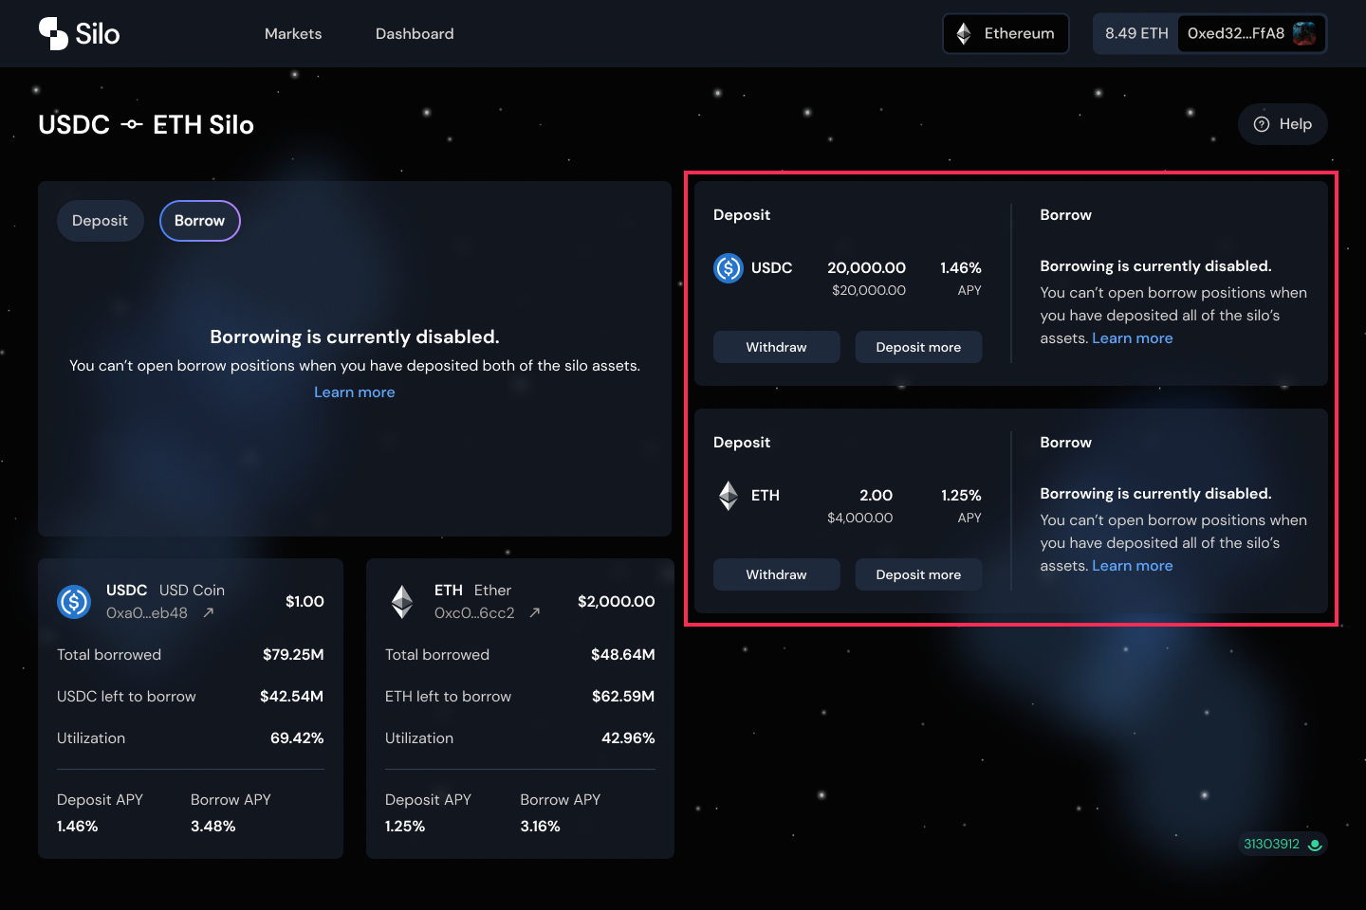Click the USDC ETH Silo page title
The image size is (1366, 910).
[146, 125]
